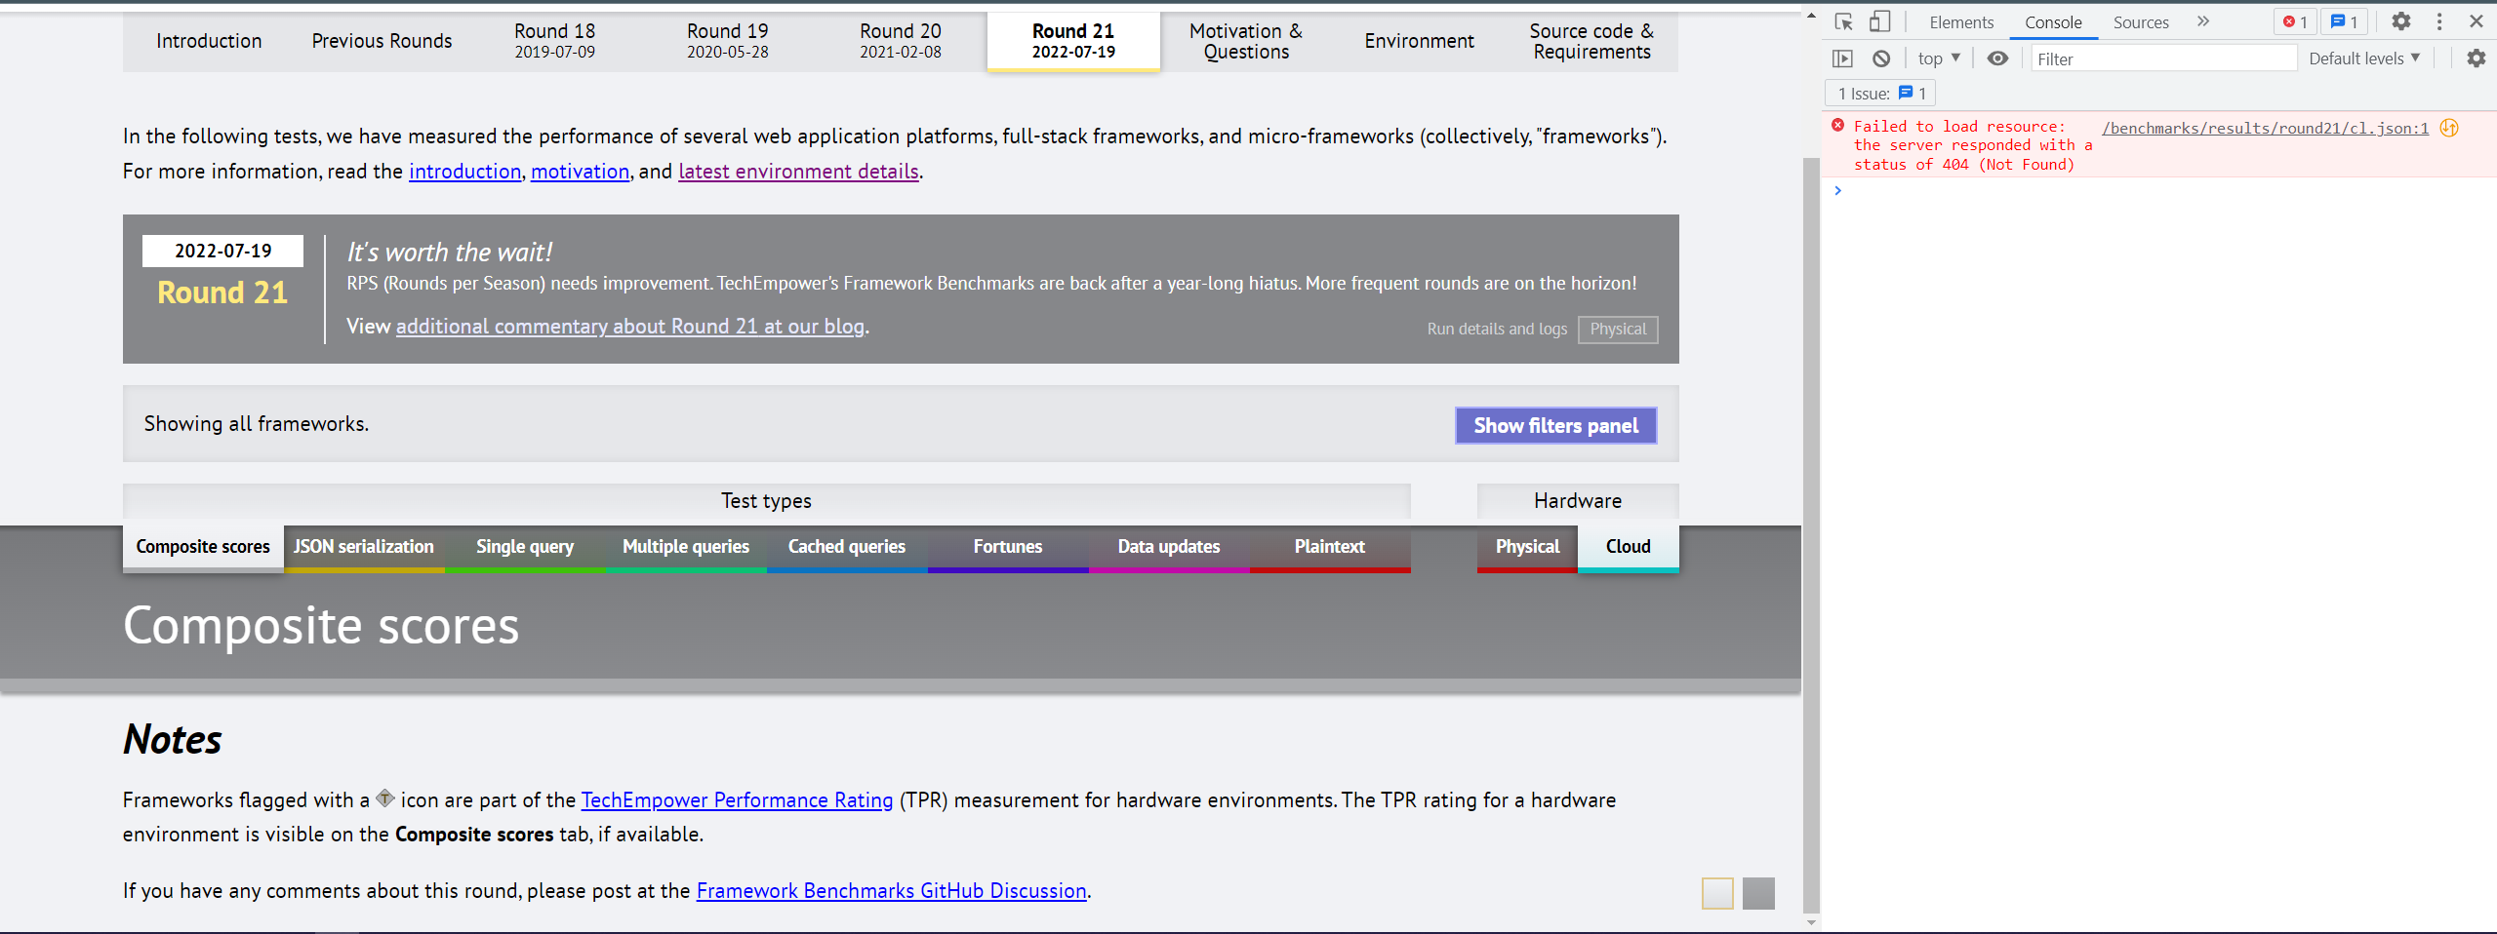Viewport: 2497px width, 934px height.
Task: Switch hardware to Cloud
Action: 1629,547
